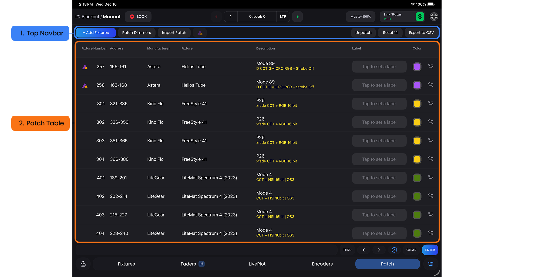Toggle the LTP mode button
The width and height of the screenshot is (535, 277).
pyautogui.click(x=283, y=16)
